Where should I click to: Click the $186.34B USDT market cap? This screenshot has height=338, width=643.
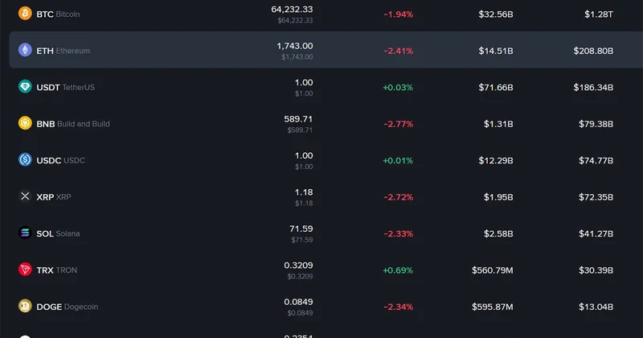point(593,88)
